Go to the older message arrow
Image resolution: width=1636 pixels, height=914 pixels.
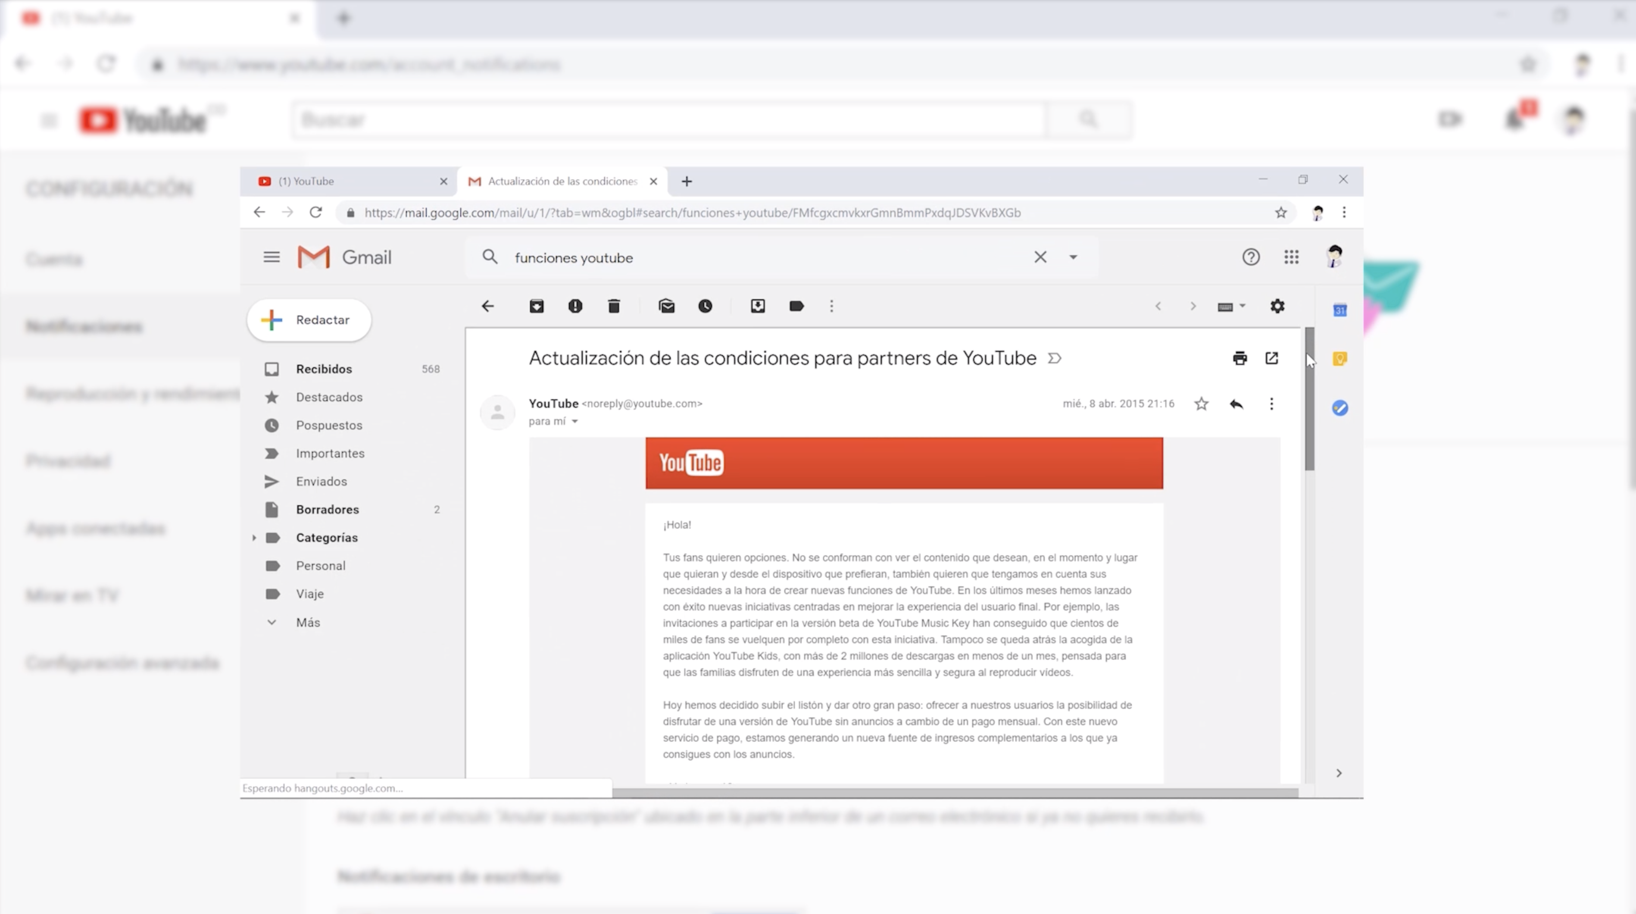1193,306
